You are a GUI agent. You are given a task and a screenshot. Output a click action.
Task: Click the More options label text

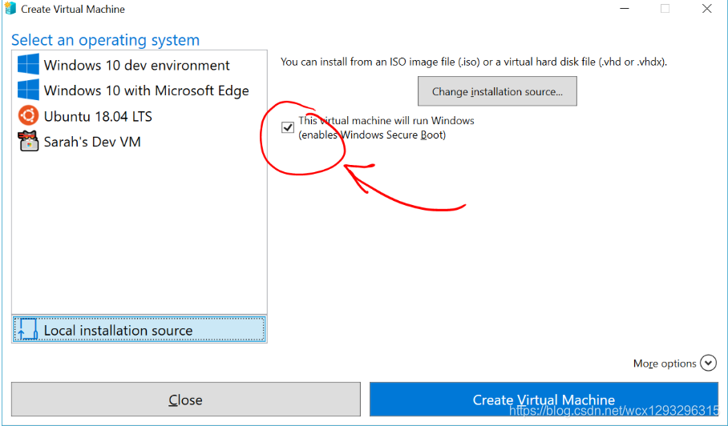tap(665, 364)
